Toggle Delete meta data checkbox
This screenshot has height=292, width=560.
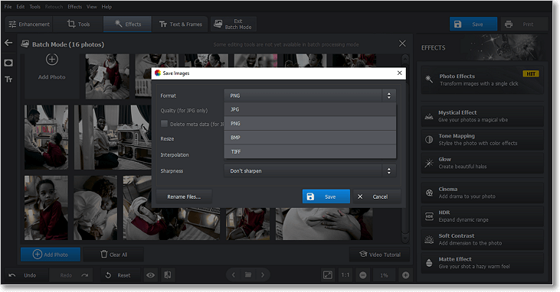164,124
